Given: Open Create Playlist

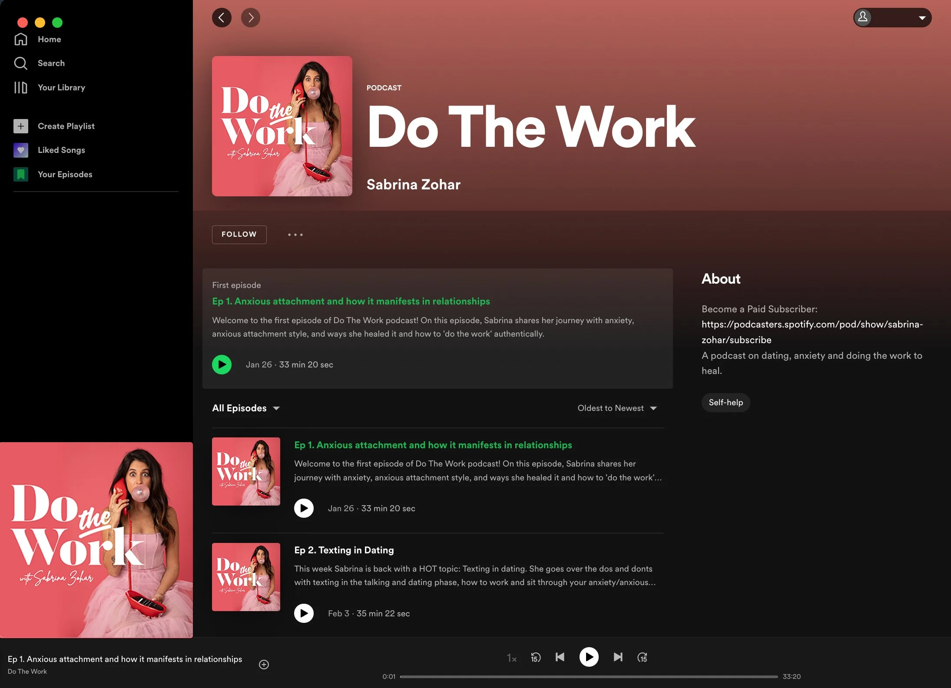Looking at the screenshot, I should pyautogui.click(x=66, y=126).
